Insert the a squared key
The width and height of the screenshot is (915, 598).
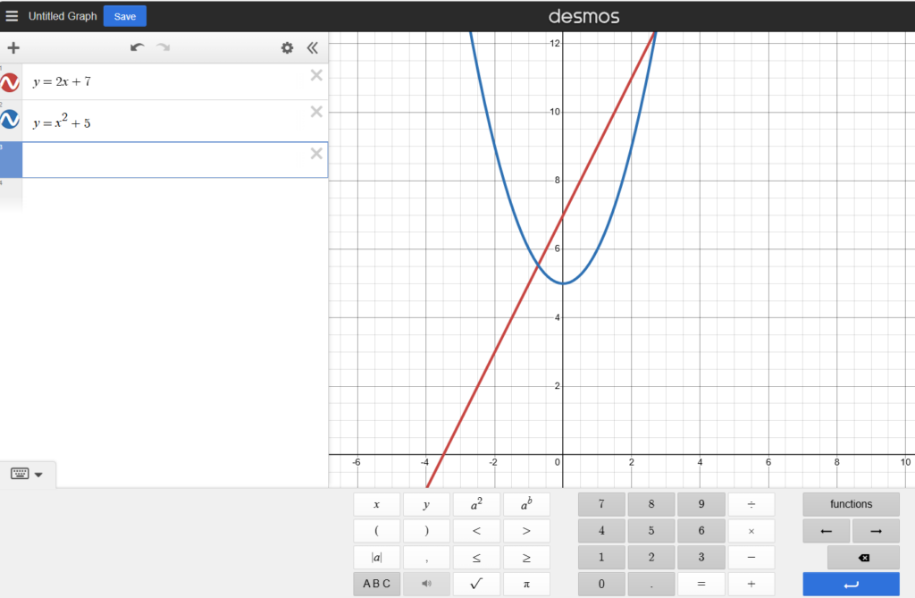pyautogui.click(x=476, y=504)
